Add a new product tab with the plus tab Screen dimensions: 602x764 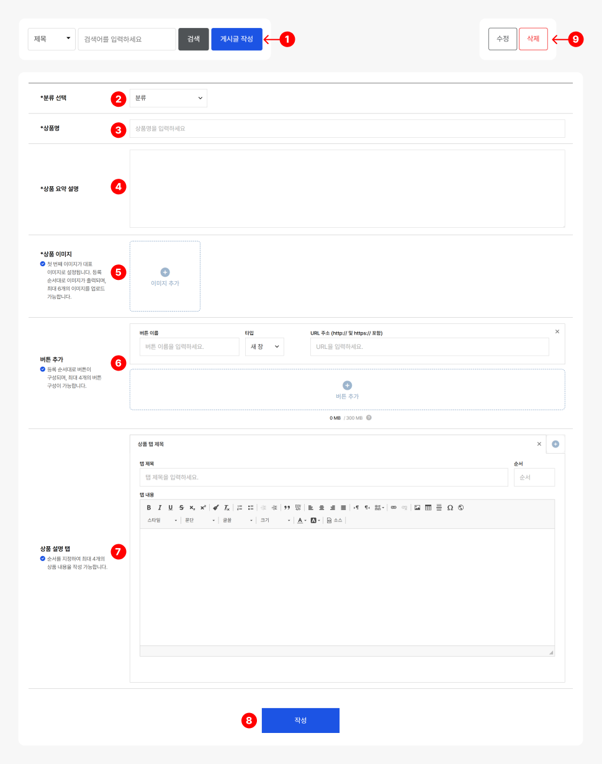pyautogui.click(x=555, y=444)
